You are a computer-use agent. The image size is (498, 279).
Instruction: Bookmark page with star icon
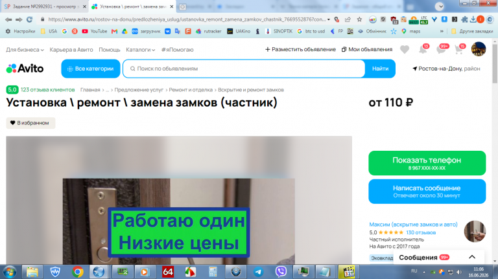[359, 19]
